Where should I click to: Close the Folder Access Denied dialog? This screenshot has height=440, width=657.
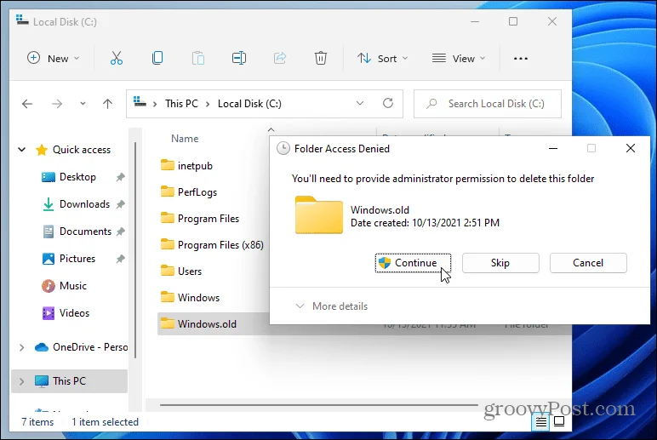coord(630,148)
